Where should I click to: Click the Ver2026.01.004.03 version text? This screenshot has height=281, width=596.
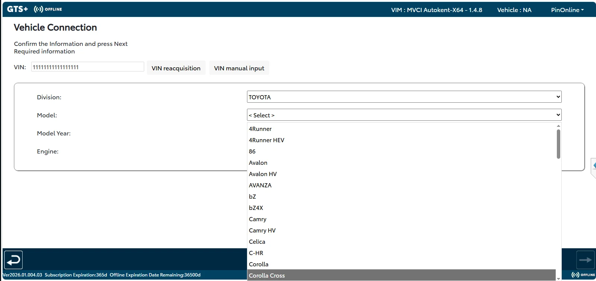[23, 275]
